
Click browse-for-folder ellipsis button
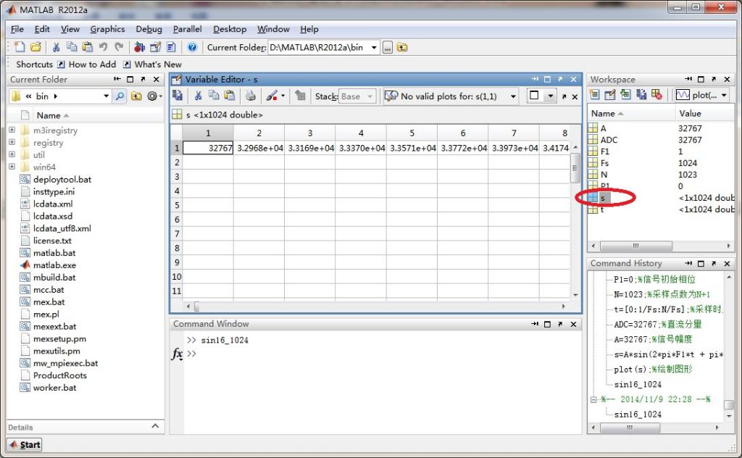[388, 47]
